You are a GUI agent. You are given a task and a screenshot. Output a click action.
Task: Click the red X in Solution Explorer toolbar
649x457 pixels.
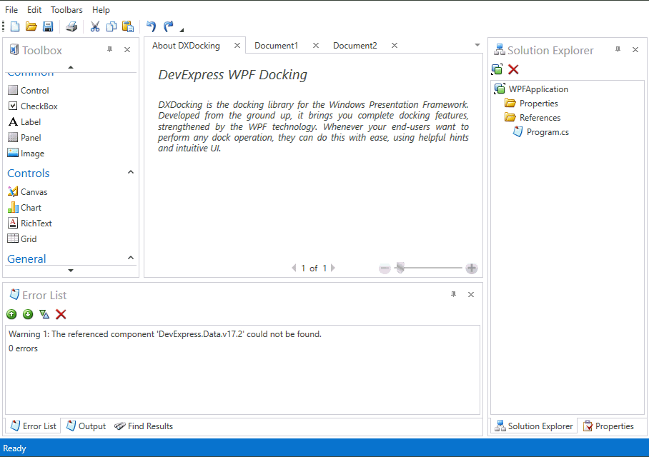click(514, 69)
